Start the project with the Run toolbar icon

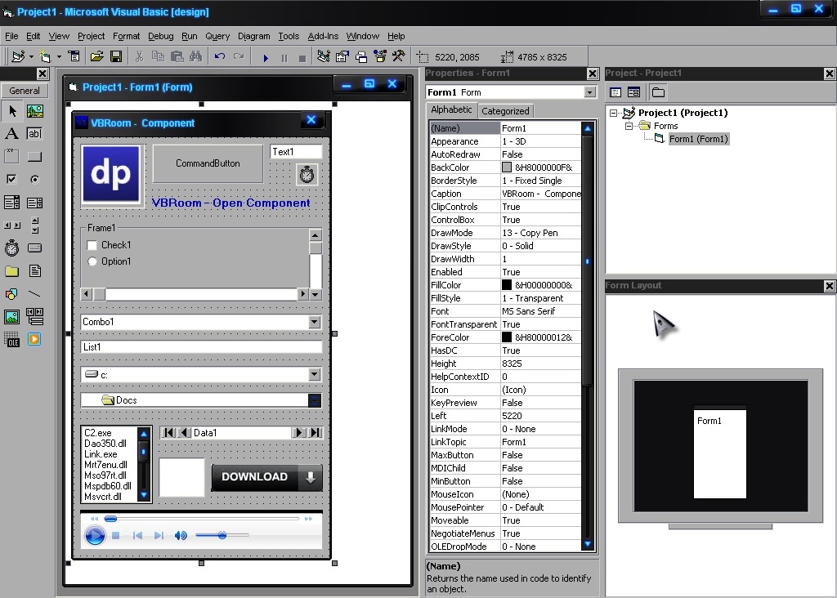[266, 56]
